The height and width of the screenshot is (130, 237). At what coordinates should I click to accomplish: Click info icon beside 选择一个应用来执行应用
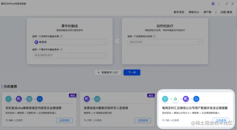pos(154,36)
